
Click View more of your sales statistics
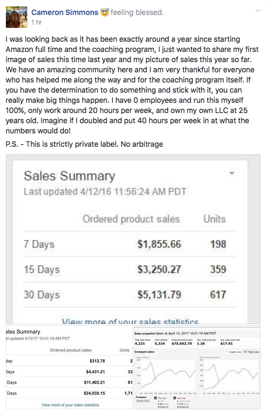[x=70, y=405]
